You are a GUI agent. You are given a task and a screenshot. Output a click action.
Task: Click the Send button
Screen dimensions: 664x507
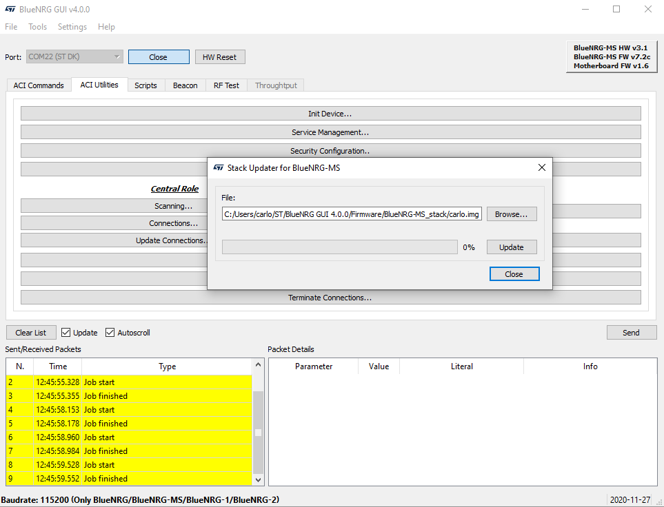[x=632, y=333]
